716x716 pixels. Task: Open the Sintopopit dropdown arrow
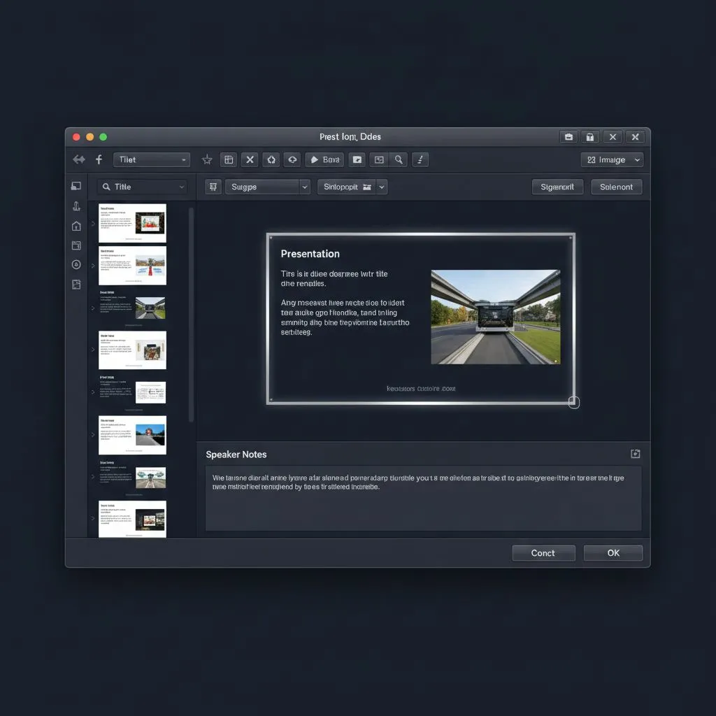point(382,187)
